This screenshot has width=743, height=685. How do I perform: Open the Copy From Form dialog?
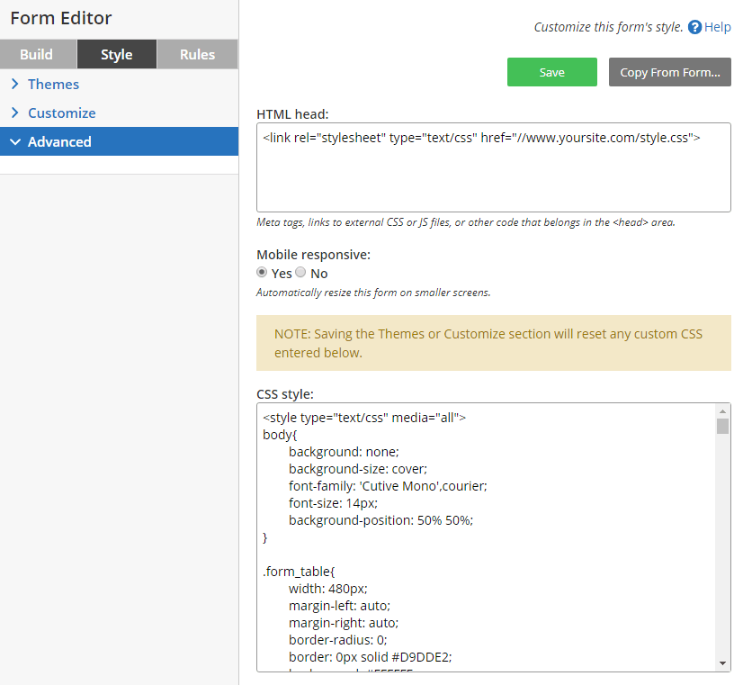click(x=669, y=72)
